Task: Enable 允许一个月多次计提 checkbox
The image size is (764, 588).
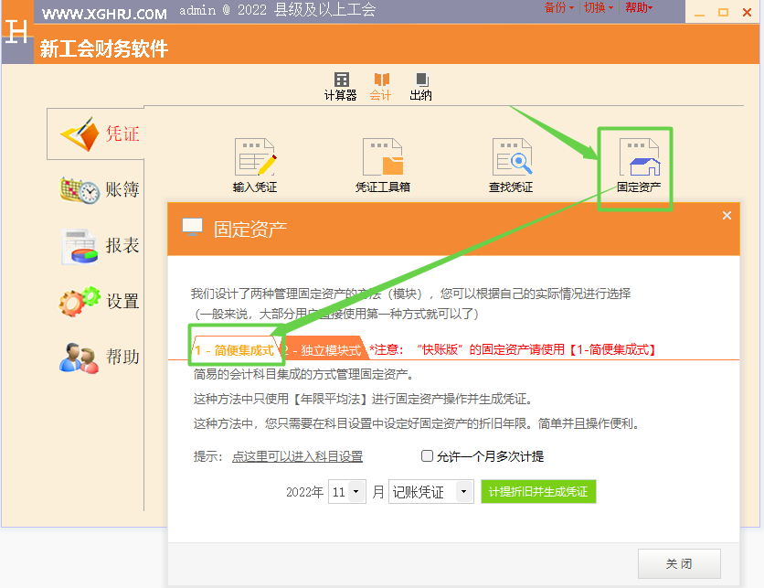Action: pyautogui.click(x=427, y=456)
